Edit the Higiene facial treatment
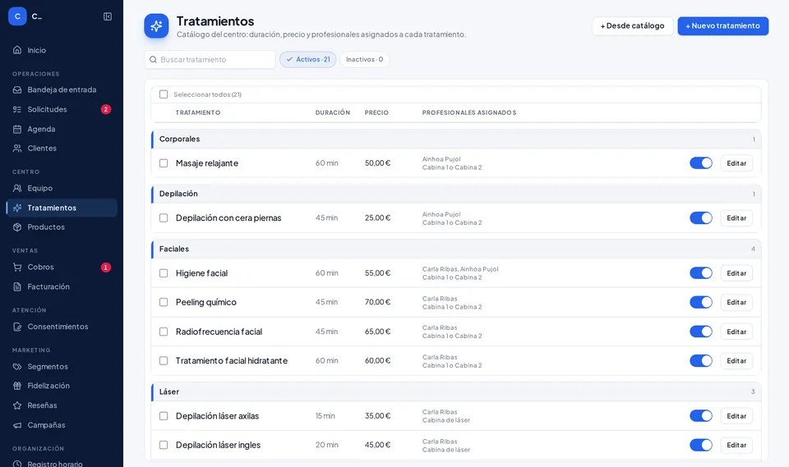 tap(736, 273)
